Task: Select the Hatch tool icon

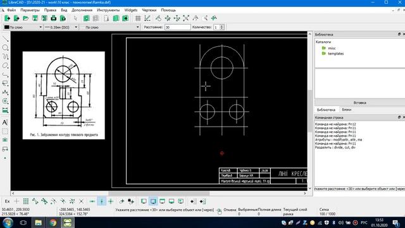Action: click(x=5, y=132)
